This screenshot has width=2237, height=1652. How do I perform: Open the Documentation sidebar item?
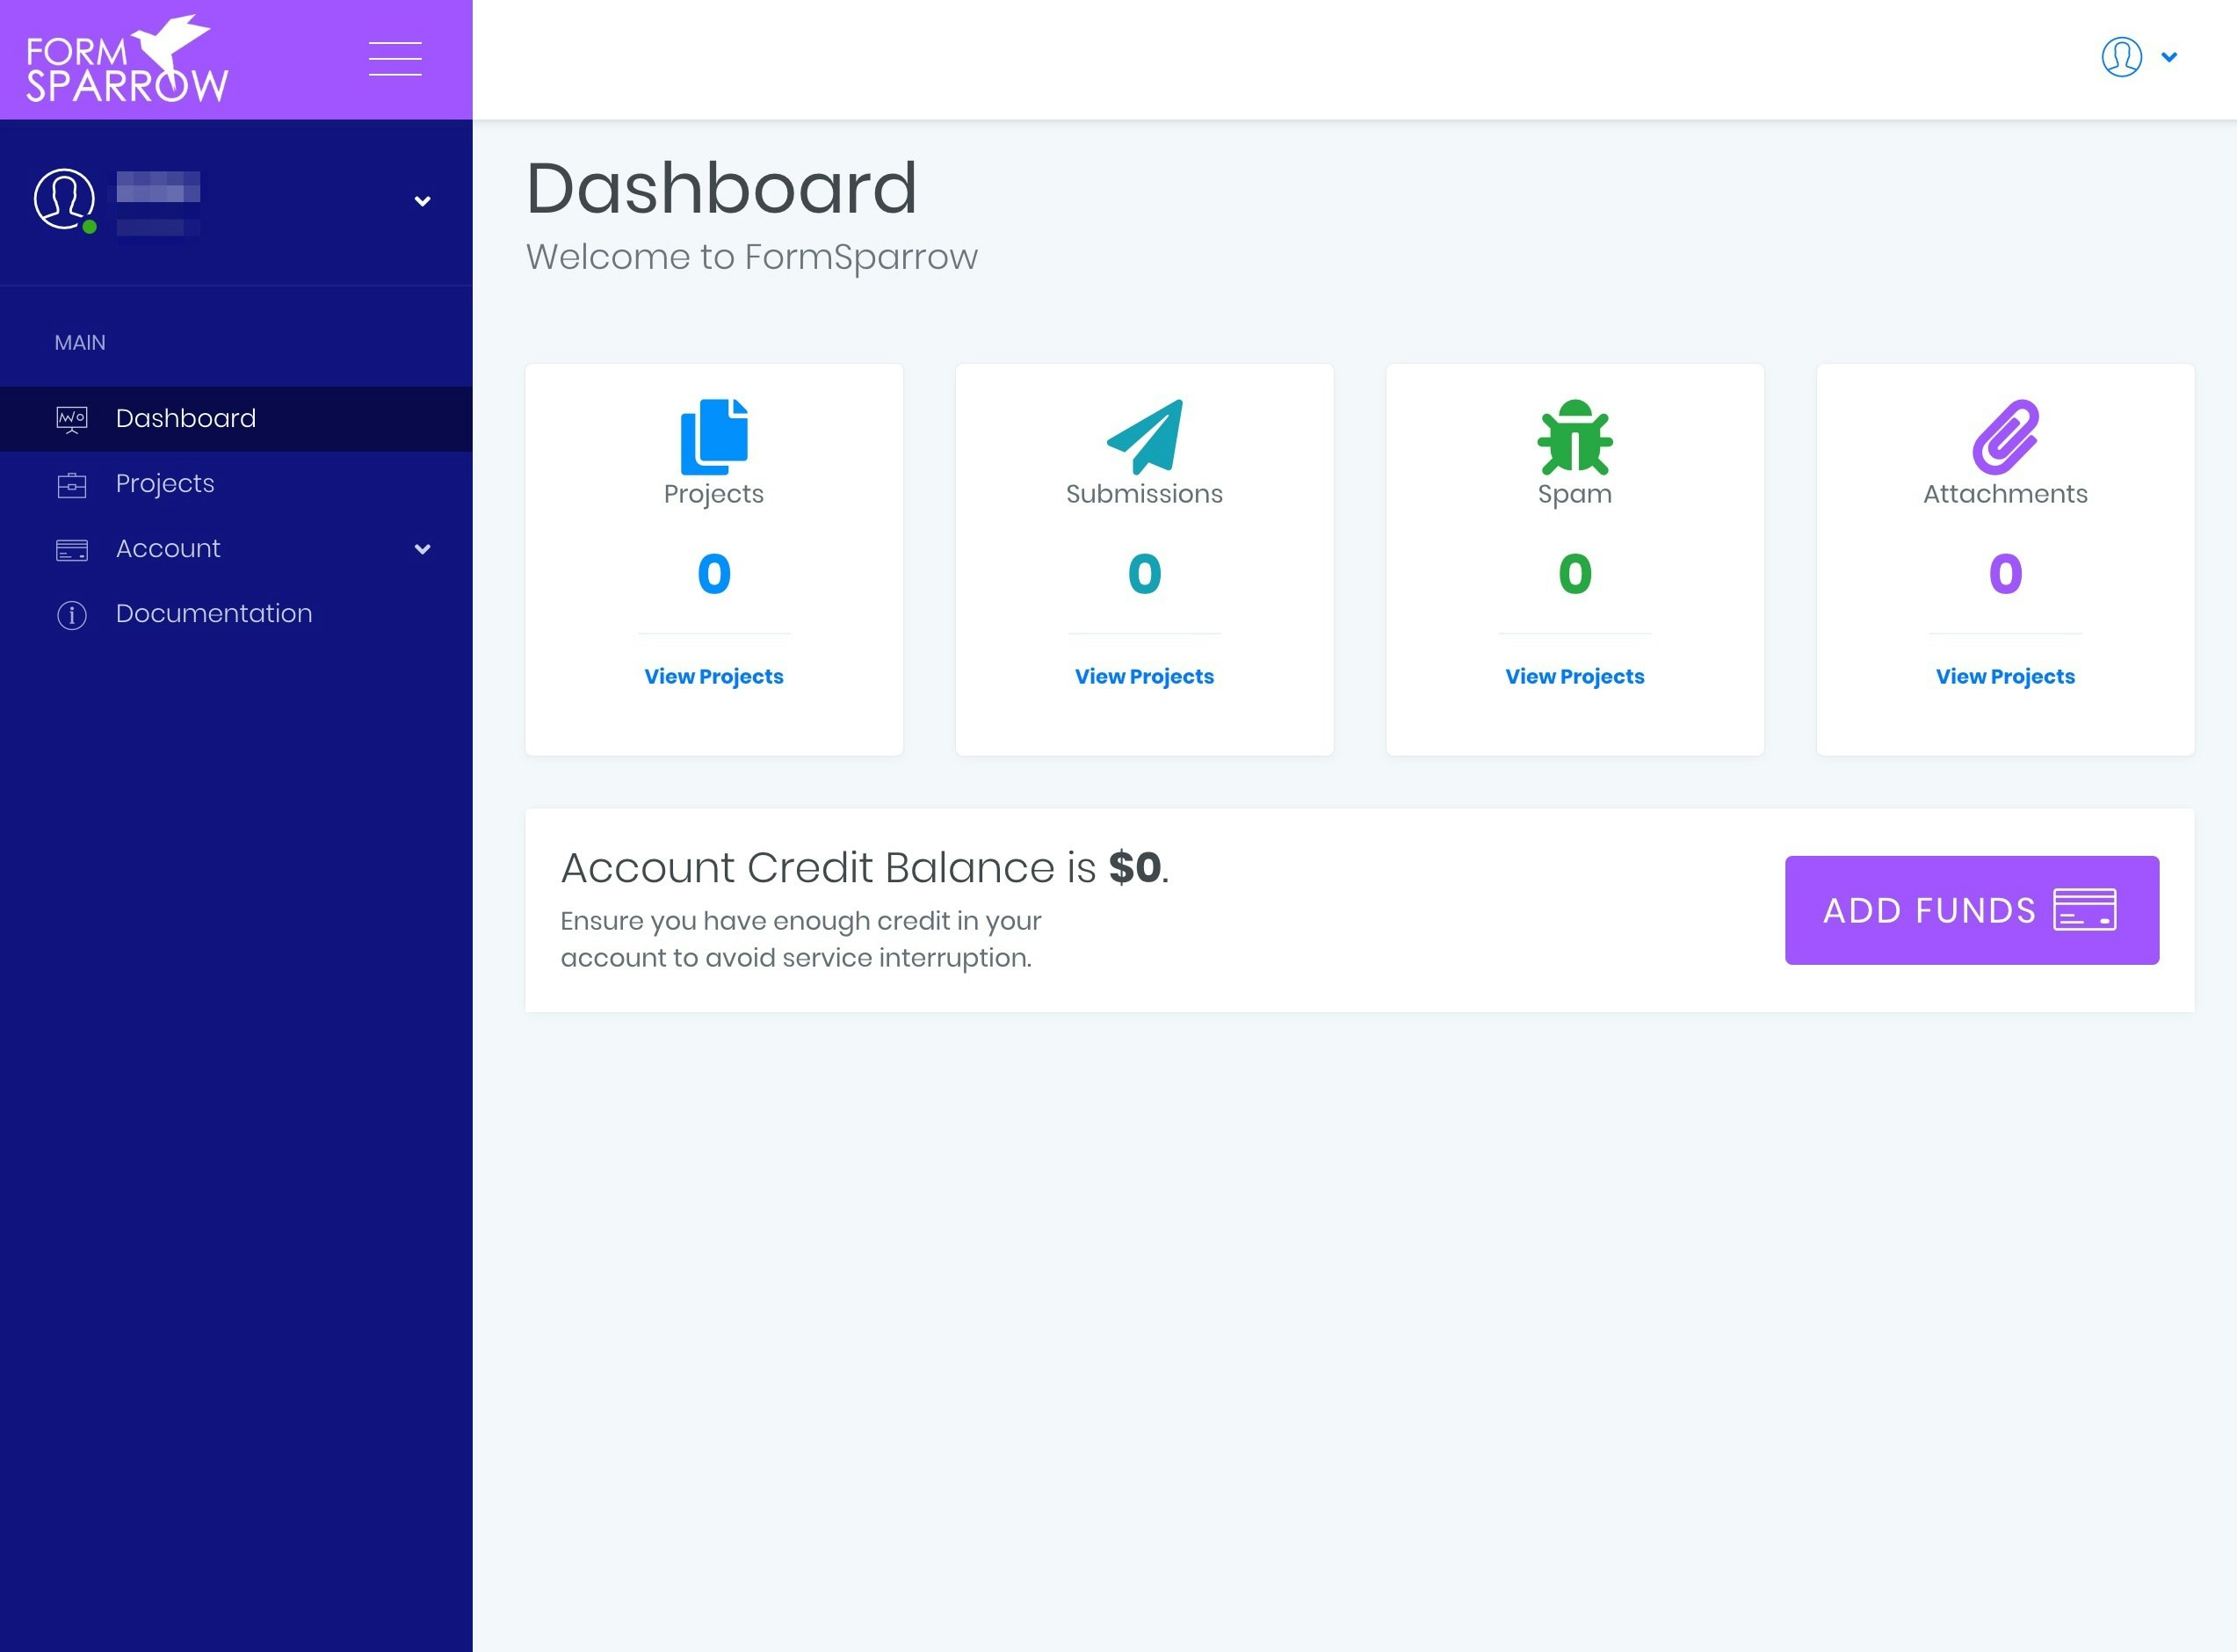[214, 613]
